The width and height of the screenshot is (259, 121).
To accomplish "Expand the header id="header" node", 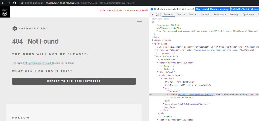I will pyautogui.click(x=157, y=63).
